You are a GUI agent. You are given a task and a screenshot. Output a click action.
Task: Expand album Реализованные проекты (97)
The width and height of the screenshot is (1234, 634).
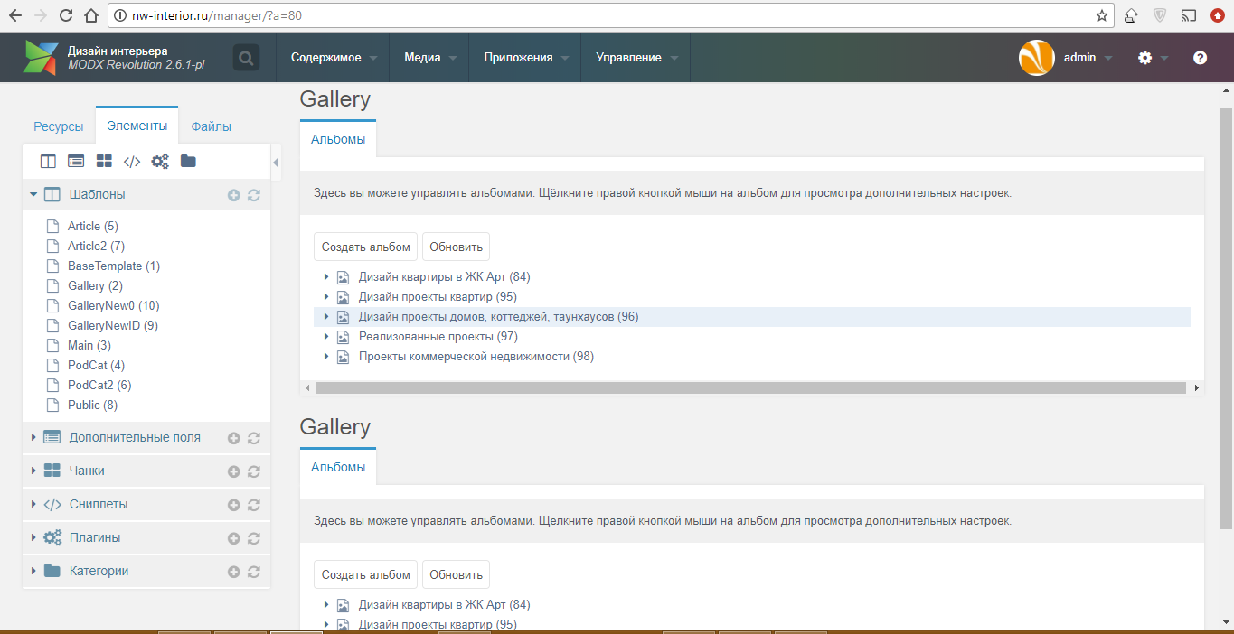(325, 337)
